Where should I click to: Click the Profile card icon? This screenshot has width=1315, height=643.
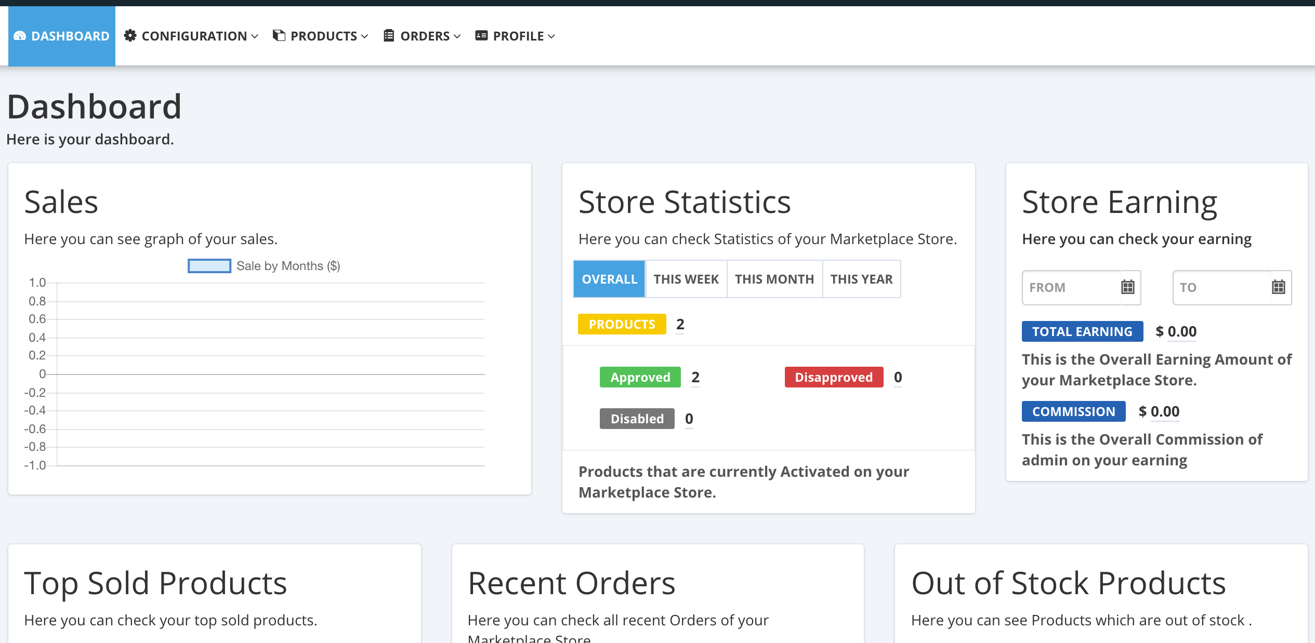tap(481, 35)
